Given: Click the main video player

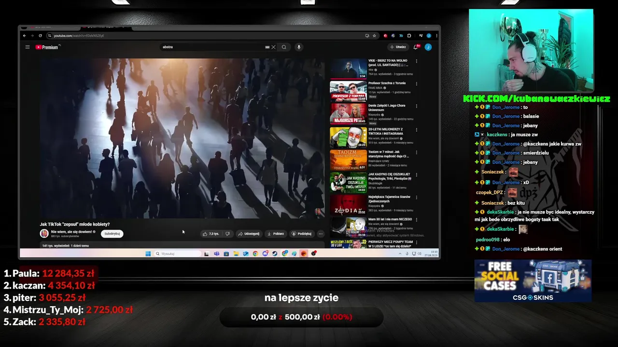Looking at the screenshot, I should [182, 139].
